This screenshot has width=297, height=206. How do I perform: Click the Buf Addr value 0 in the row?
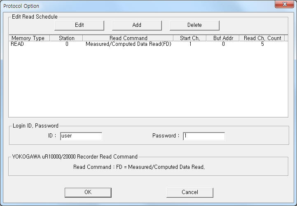coord(223,44)
